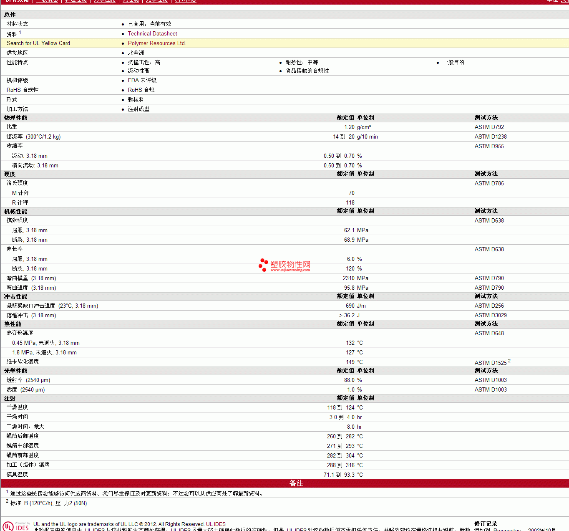Click the 132 °C heat deflection value
The height and width of the screenshot is (531, 569).
(x=354, y=343)
